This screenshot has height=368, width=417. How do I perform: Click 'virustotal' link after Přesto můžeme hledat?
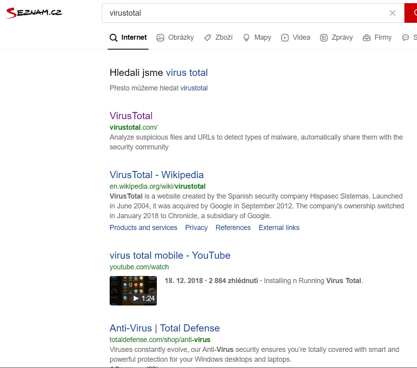(194, 88)
